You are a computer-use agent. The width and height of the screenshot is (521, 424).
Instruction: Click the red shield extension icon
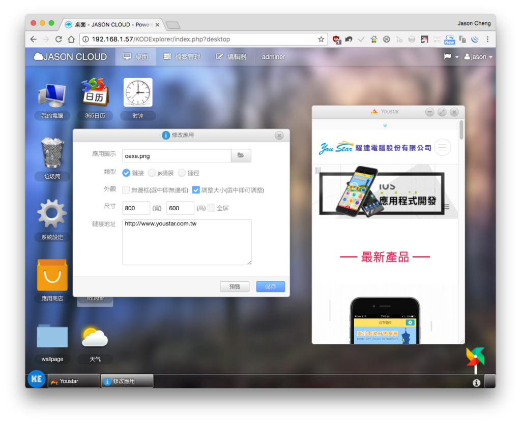pyautogui.click(x=337, y=40)
